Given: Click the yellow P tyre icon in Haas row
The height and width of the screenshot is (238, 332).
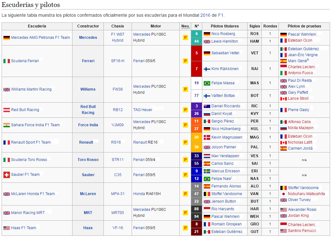Looking at the screenshot, I should tap(185, 228).
